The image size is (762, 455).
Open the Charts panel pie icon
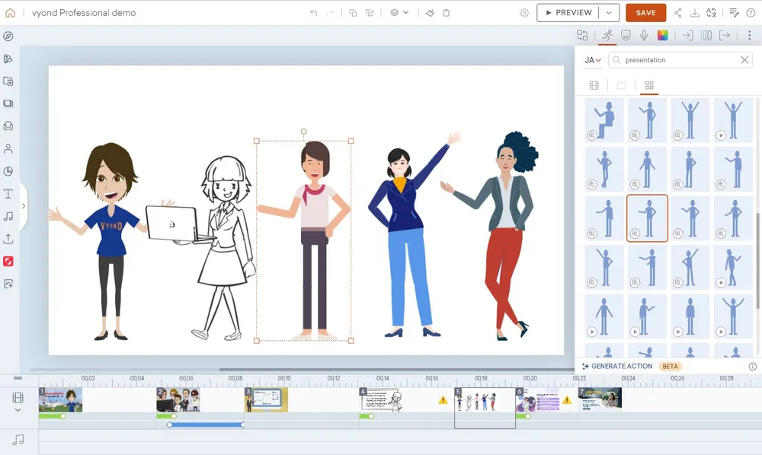(x=8, y=172)
